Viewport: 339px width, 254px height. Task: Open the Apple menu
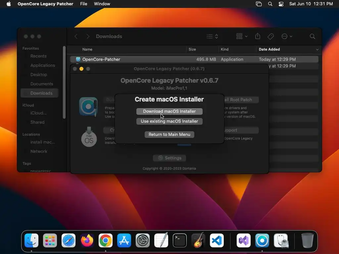(9, 4)
